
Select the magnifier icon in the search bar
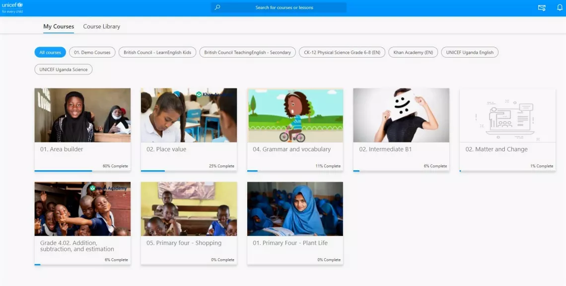[x=217, y=7]
